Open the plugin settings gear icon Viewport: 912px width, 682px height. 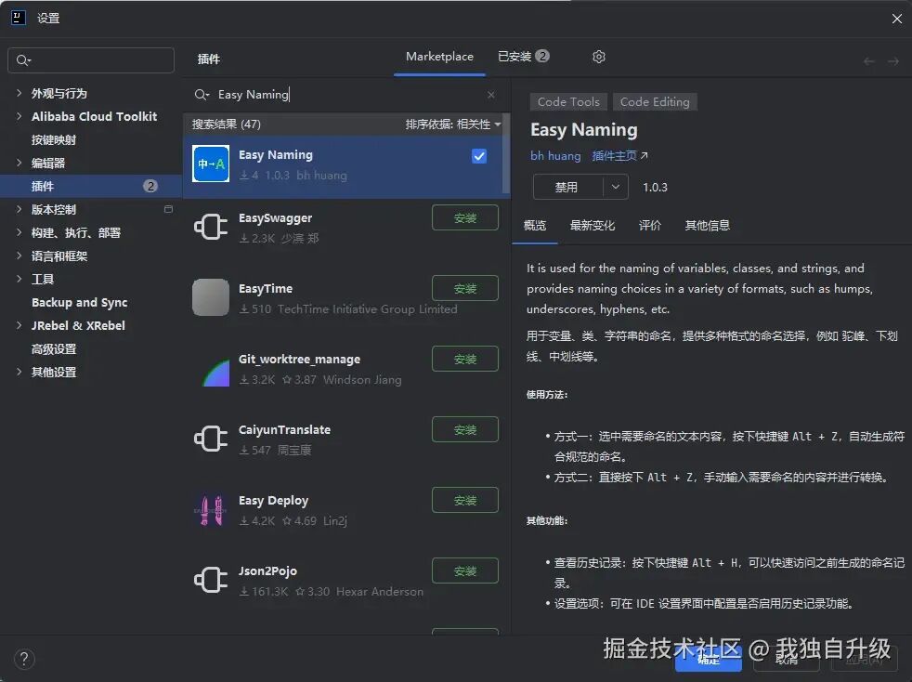(598, 57)
